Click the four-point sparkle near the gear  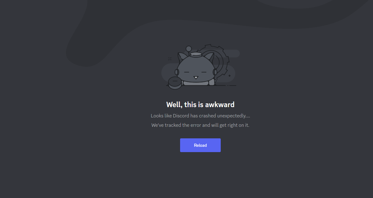tap(229, 76)
